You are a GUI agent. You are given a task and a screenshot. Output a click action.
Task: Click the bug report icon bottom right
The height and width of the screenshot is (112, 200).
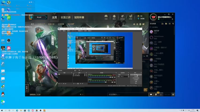[x=173, y=95]
